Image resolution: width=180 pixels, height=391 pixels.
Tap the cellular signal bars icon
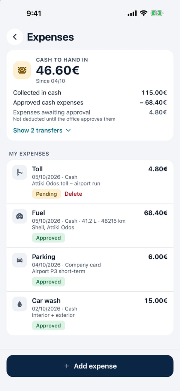click(132, 13)
